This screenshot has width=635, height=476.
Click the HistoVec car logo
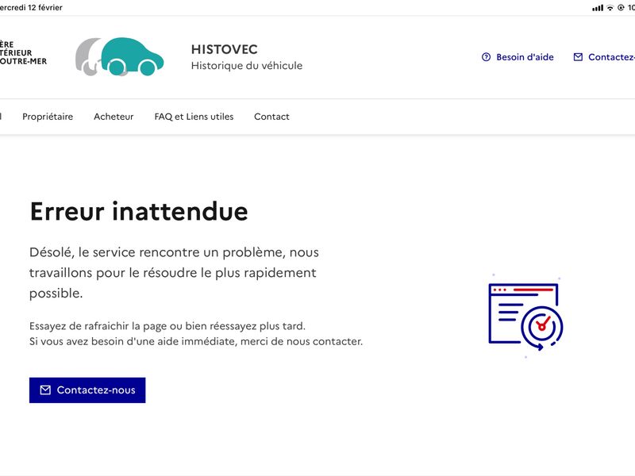[120, 57]
